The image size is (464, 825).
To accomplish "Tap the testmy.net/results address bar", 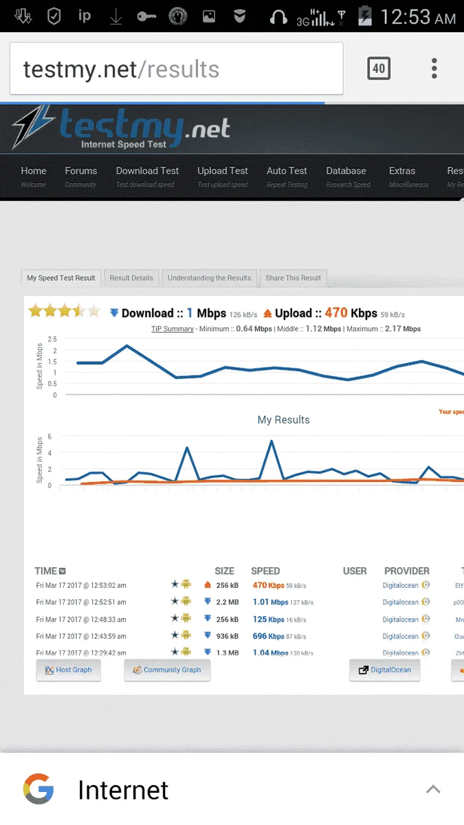I will pyautogui.click(x=176, y=69).
